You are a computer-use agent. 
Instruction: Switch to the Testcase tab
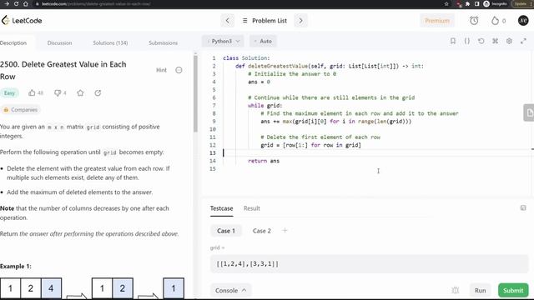point(221,208)
